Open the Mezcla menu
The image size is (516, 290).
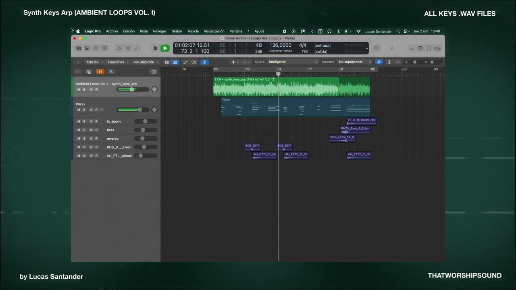pos(193,31)
